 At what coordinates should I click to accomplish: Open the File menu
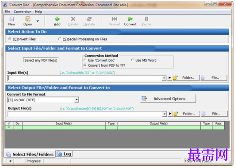[x=7, y=12]
